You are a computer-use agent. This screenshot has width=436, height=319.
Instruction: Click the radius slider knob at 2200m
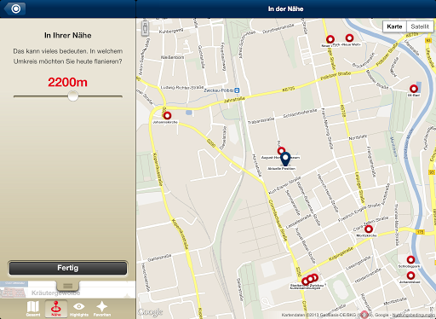[73, 96]
